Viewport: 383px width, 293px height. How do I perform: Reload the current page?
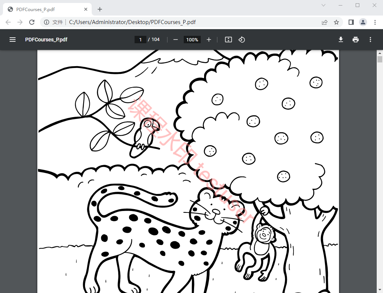(32, 22)
